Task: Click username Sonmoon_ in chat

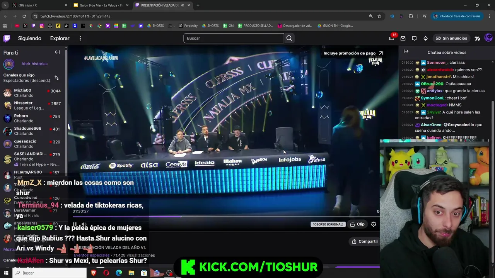Action: coord(437,63)
